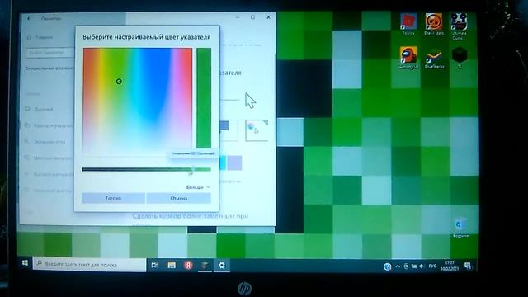Open the Recycle Bin on the desktop
The image size is (528, 297).
460,228
